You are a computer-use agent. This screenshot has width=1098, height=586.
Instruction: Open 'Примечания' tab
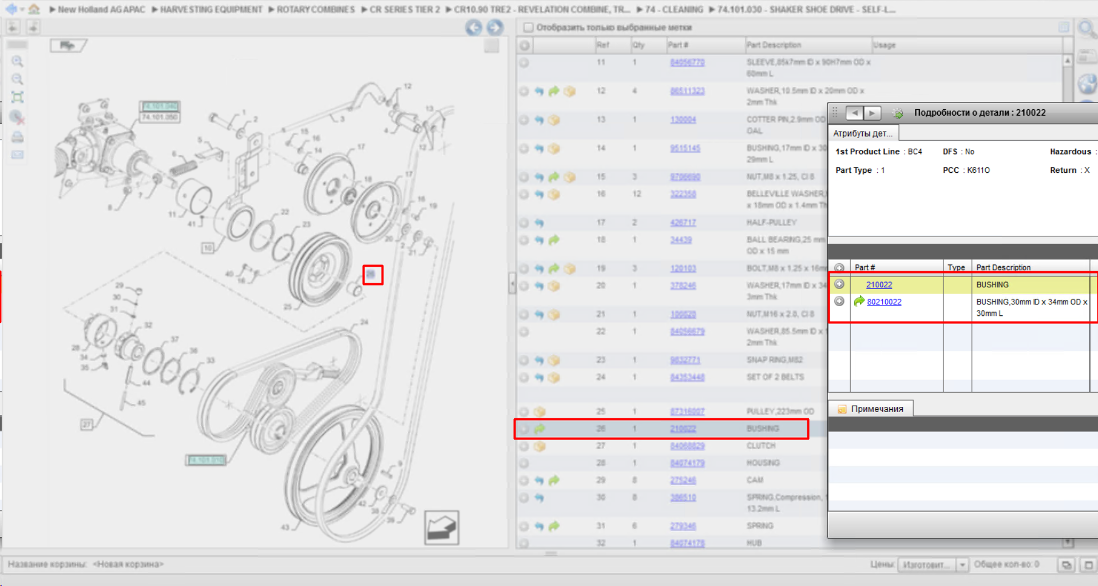click(871, 409)
